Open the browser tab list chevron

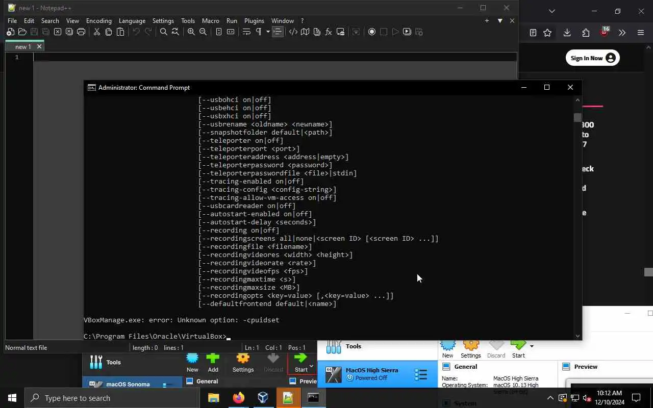pyautogui.click(x=551, y=11)
